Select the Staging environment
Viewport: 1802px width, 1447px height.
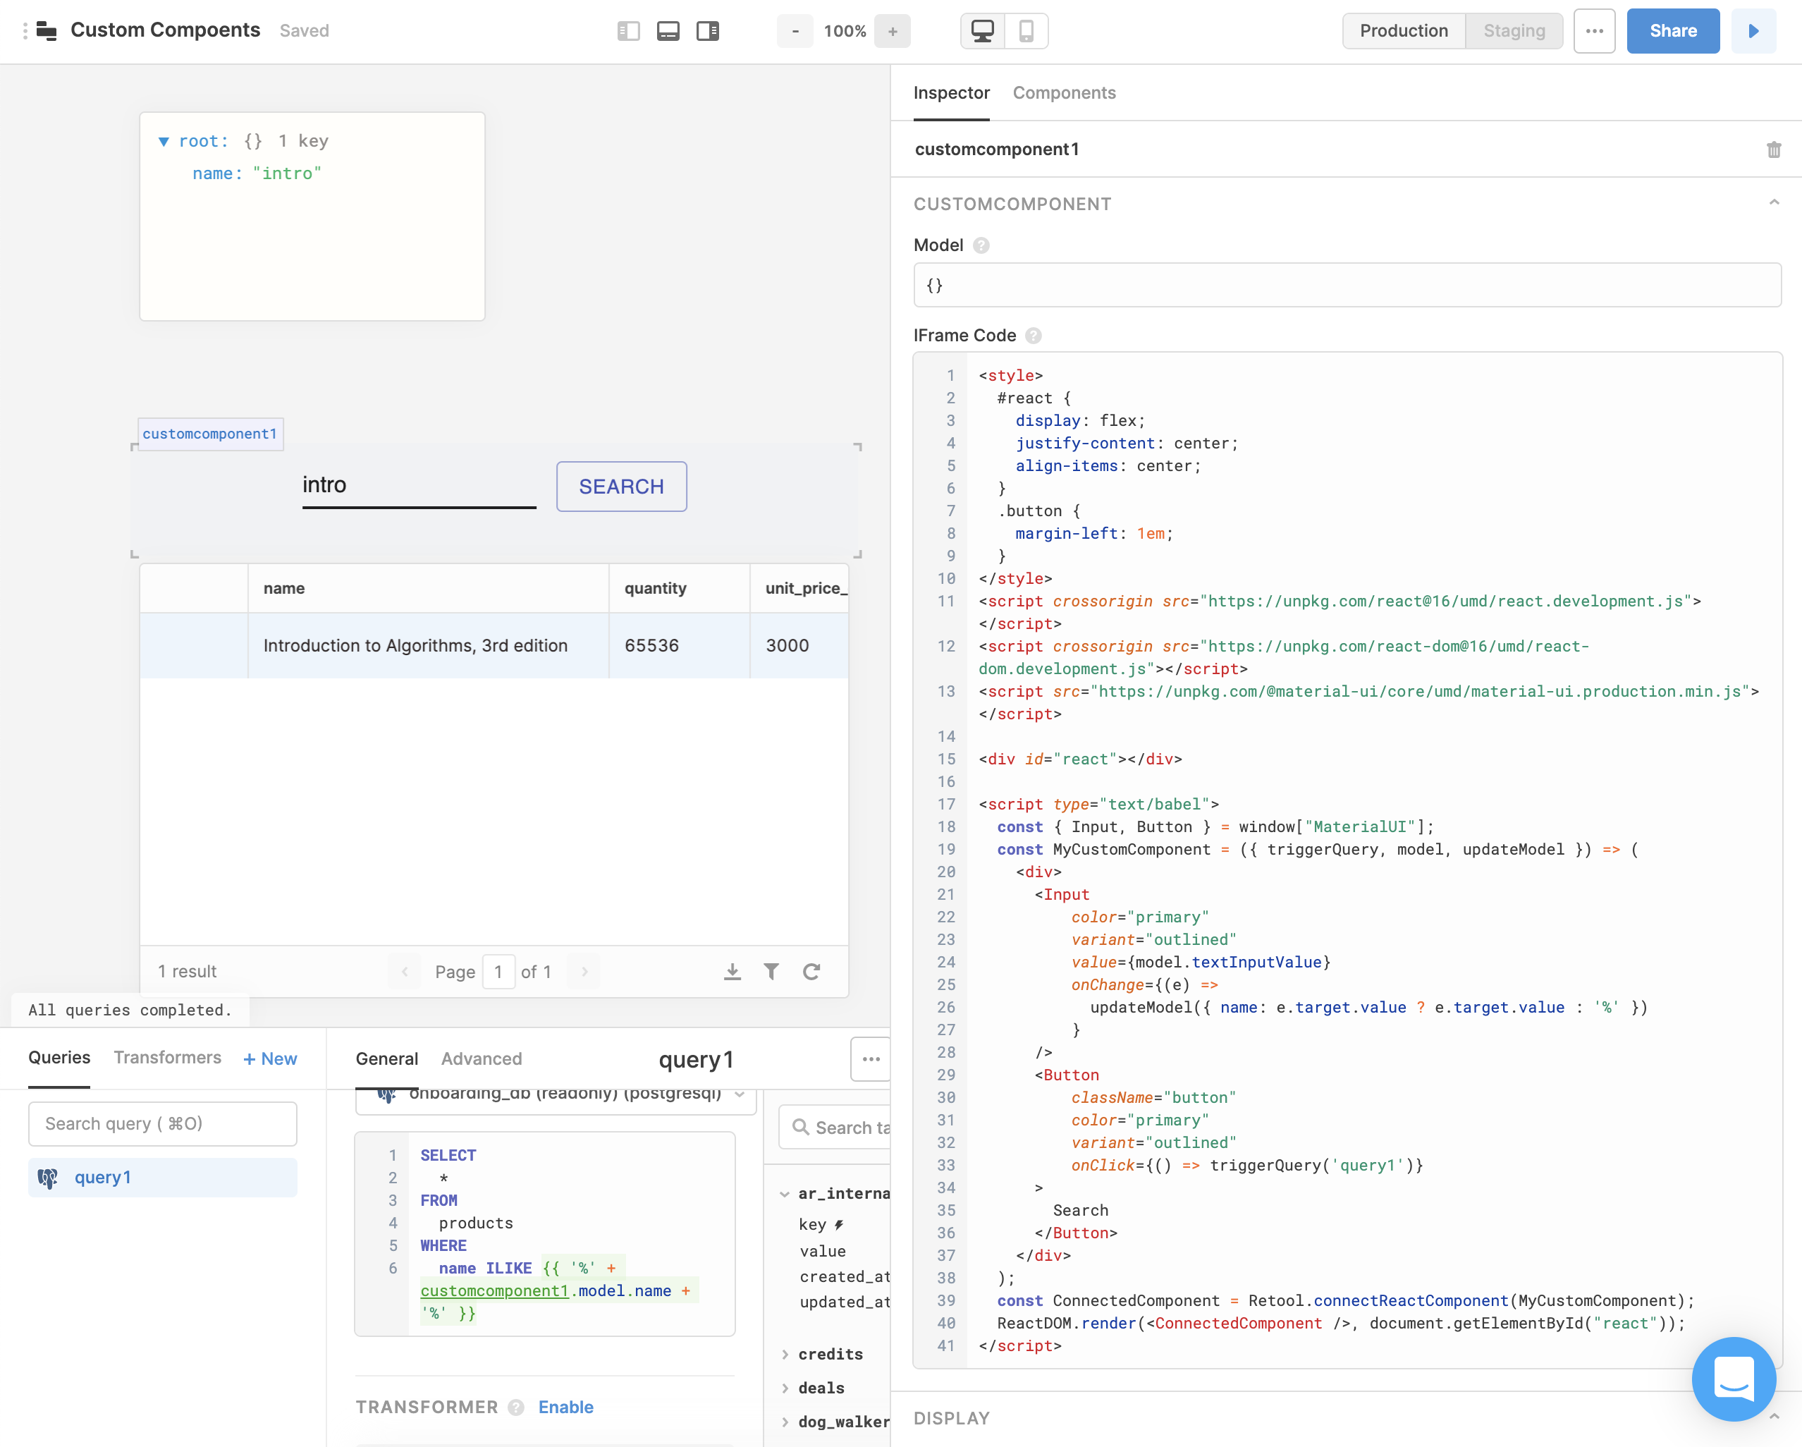coord(1514,31)
